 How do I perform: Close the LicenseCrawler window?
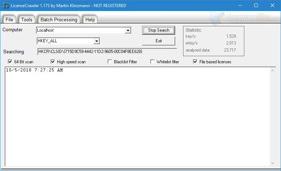point(272,6)
